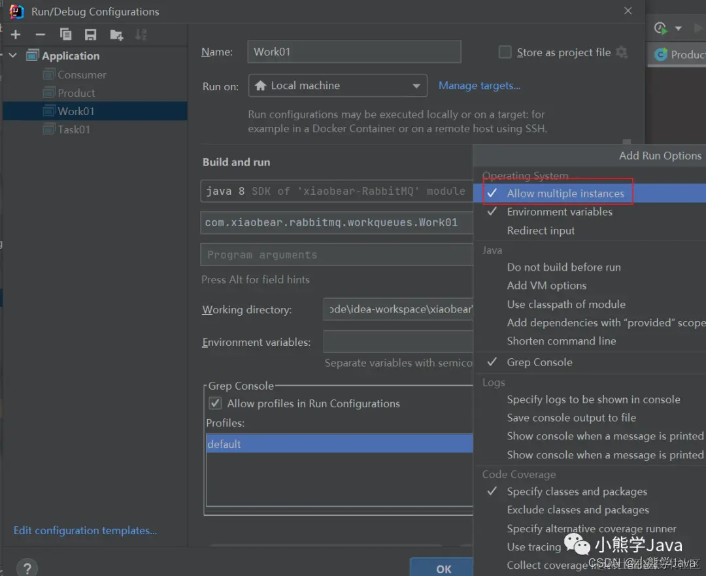The width and height of the screenshot is (706, 576).
Task: Click the run with coverage icon in IDE toolbar
Action: pos(660,28)
